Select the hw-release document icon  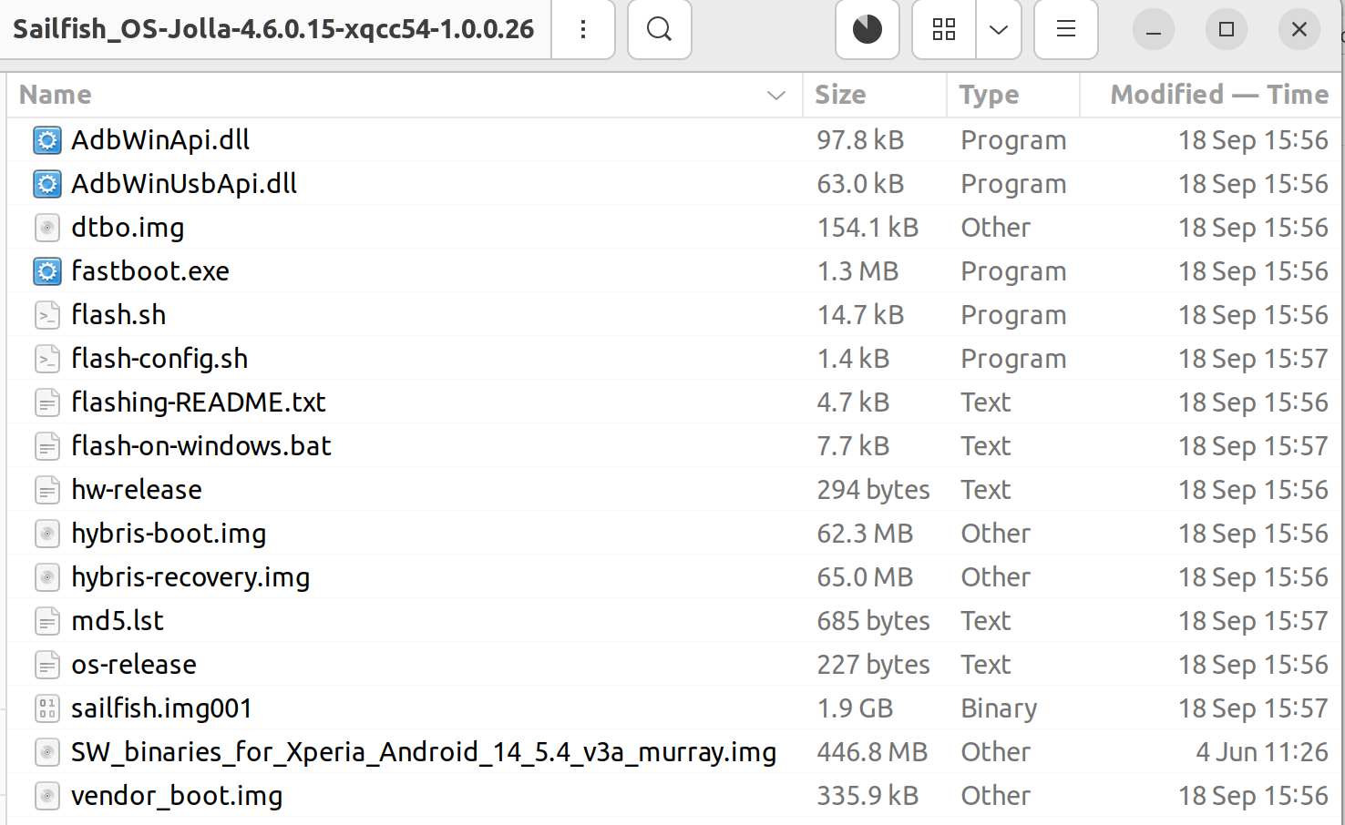coord(47,490)
